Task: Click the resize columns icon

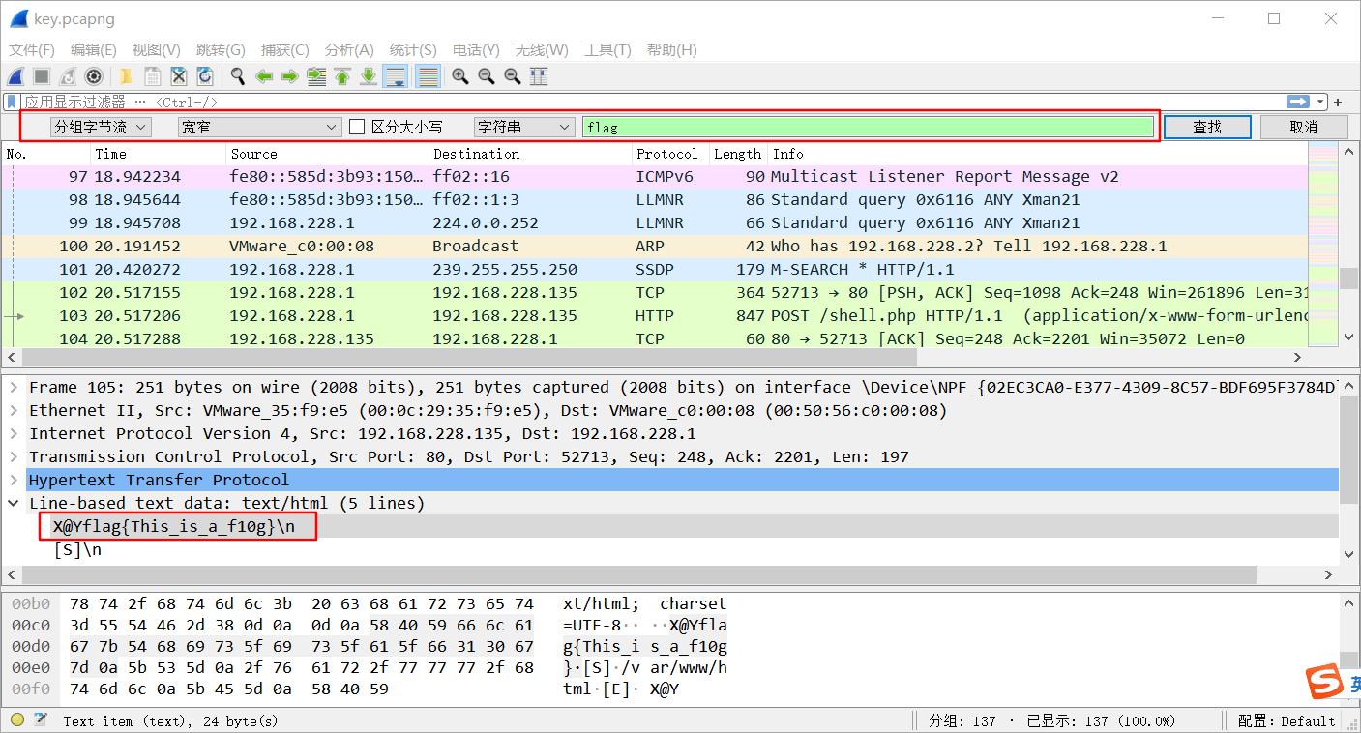Action: point(539,76)
